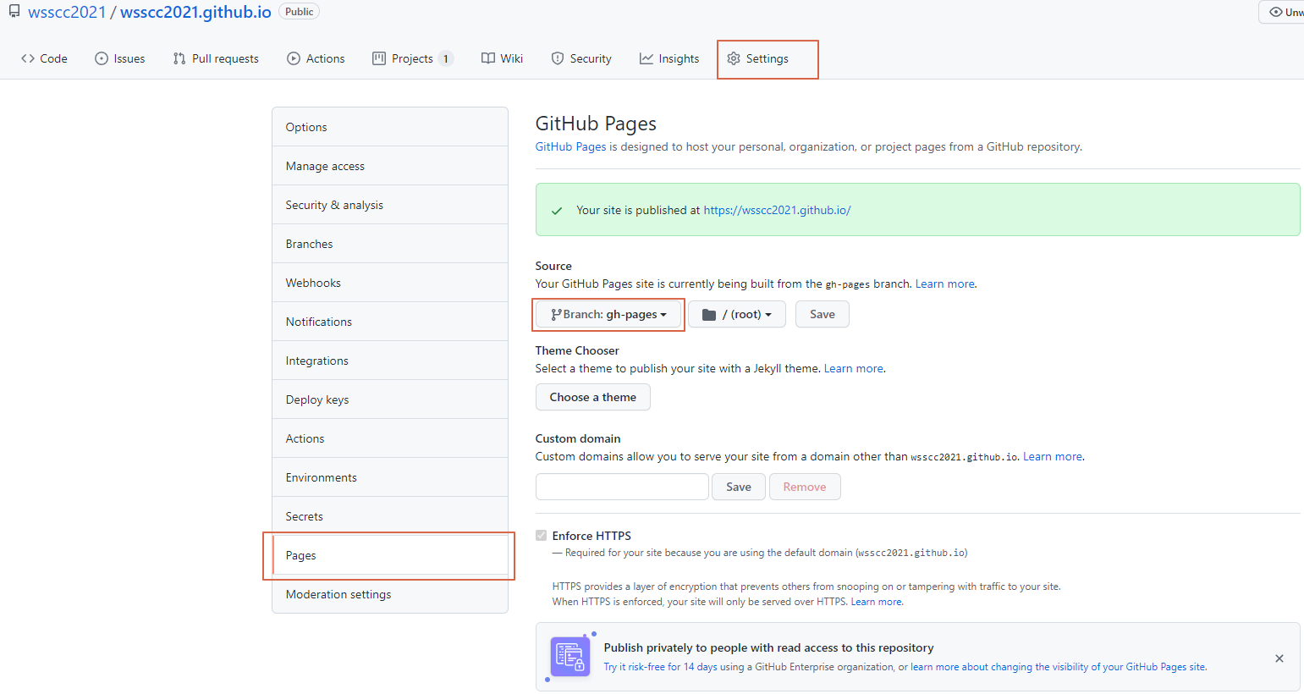Click the repository icon beside wsscc2021
The height and width of the screenshot is (694, 1304).
[x=12, y=11]
